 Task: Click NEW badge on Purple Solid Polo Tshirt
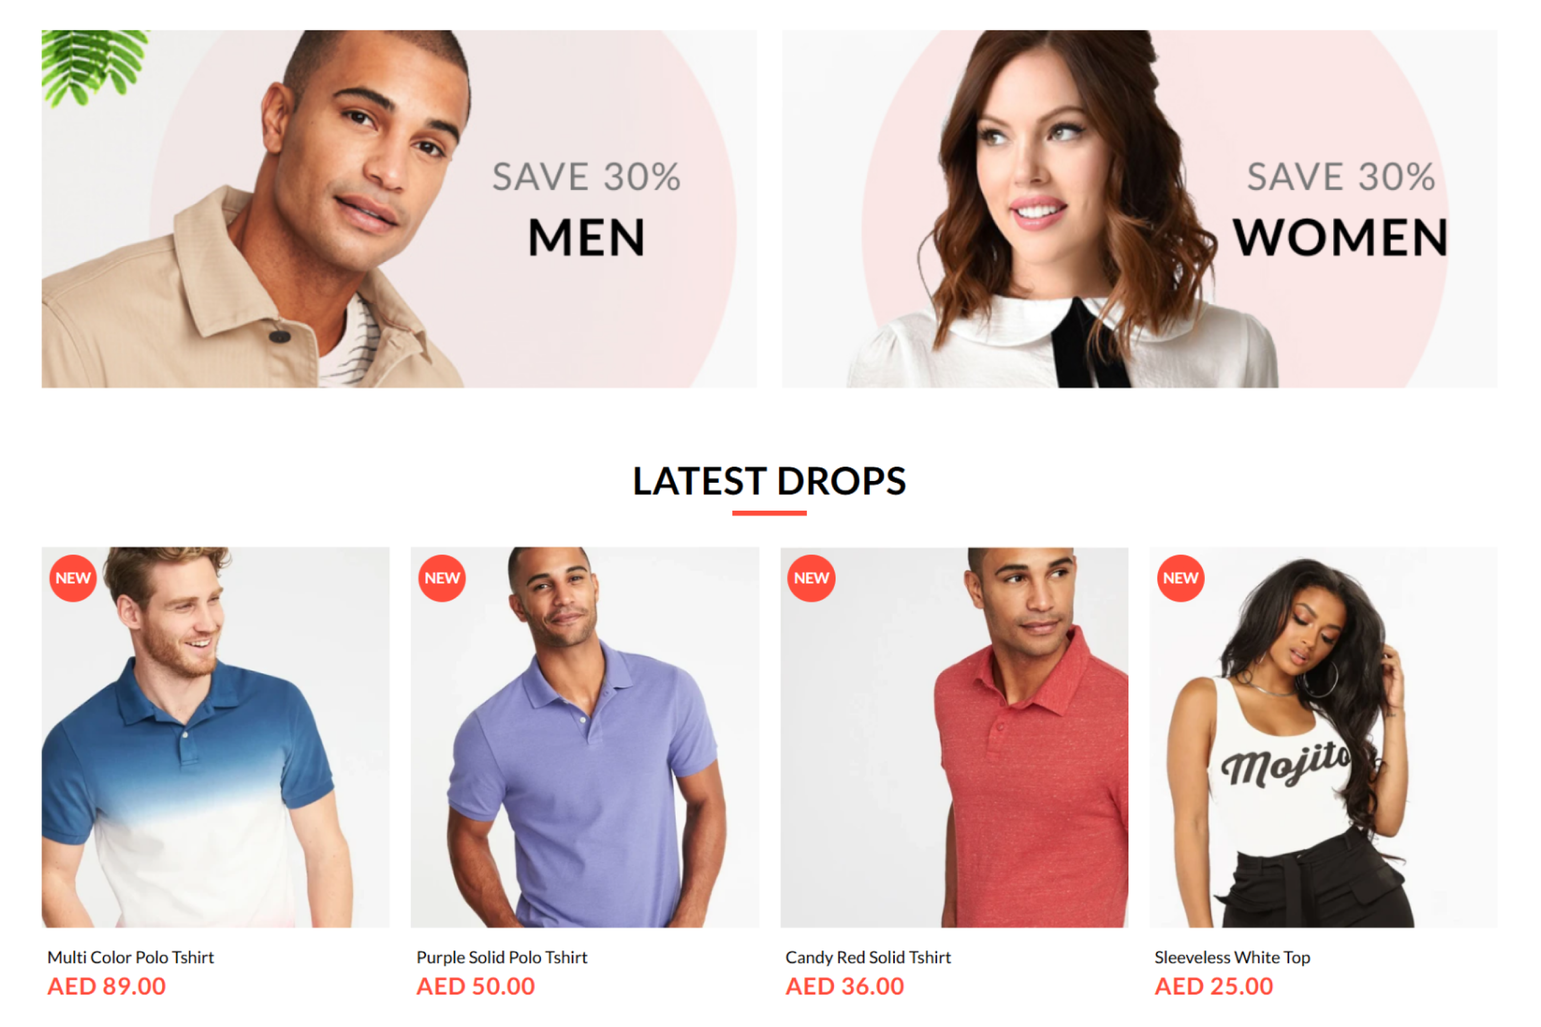point(442,579)
